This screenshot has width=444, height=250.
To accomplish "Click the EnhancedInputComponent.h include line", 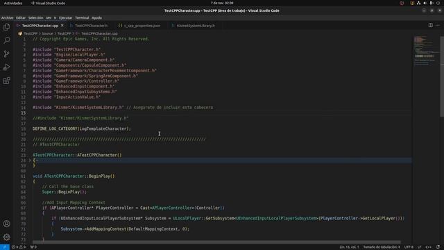I will tap(74, 86).
